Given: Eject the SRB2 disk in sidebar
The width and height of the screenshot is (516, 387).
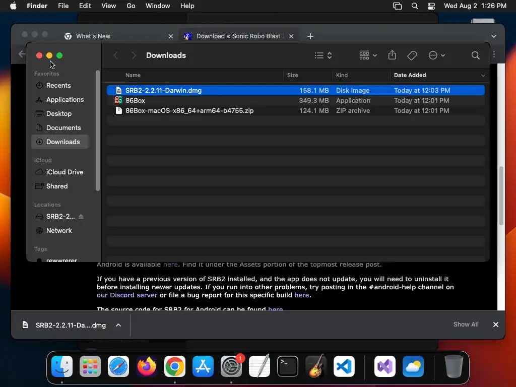Looking at the screenshot, I should pos(81,216).
